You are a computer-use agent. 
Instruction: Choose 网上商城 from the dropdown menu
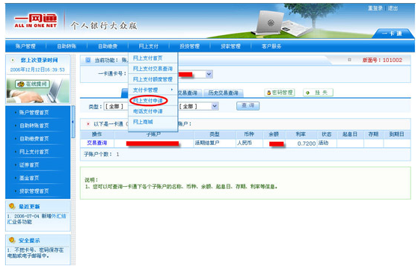coord(143,122)
